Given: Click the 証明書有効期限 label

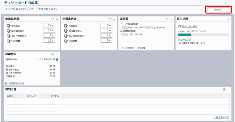Looking at the screenshot, I should click(128, 31).
